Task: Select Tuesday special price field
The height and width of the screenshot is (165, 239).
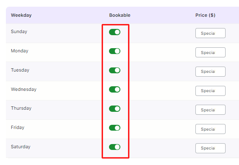Action: [210, 72]
